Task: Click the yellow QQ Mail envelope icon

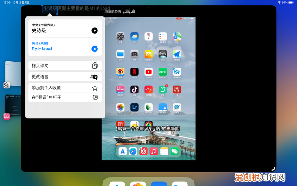Action: pyautogui.click(x=148, y=54)
